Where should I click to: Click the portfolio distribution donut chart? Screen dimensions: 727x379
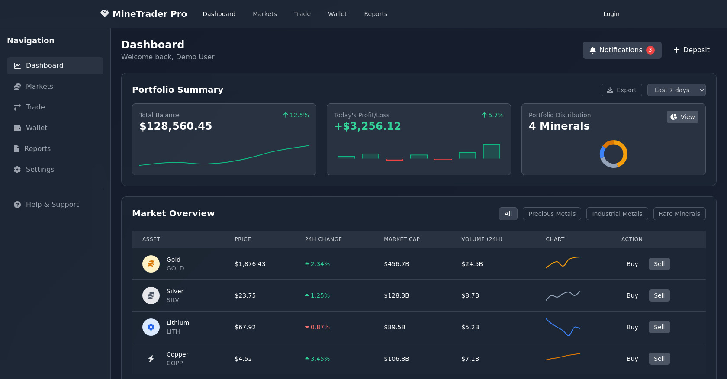point(613,154)
